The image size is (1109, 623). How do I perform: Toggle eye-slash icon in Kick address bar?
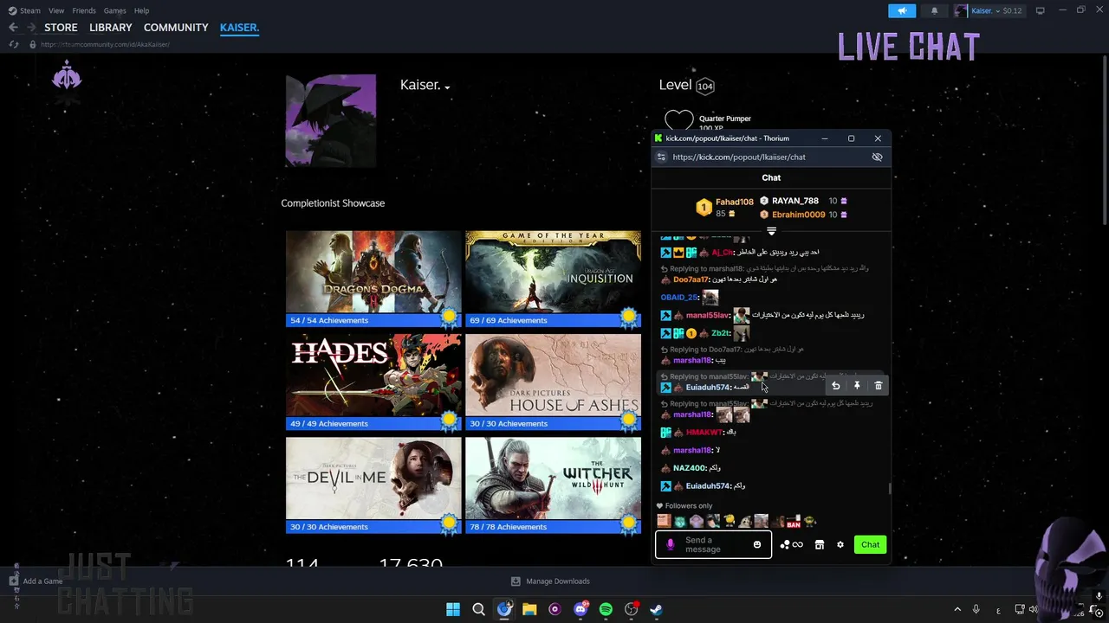click(x=877, y=157)
